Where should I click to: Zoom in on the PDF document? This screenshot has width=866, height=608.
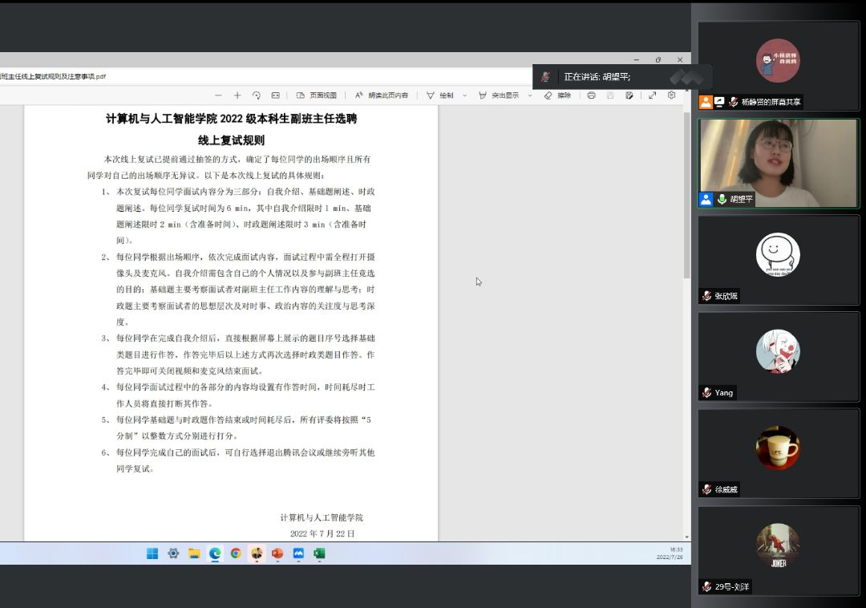(x=237, y=95)
